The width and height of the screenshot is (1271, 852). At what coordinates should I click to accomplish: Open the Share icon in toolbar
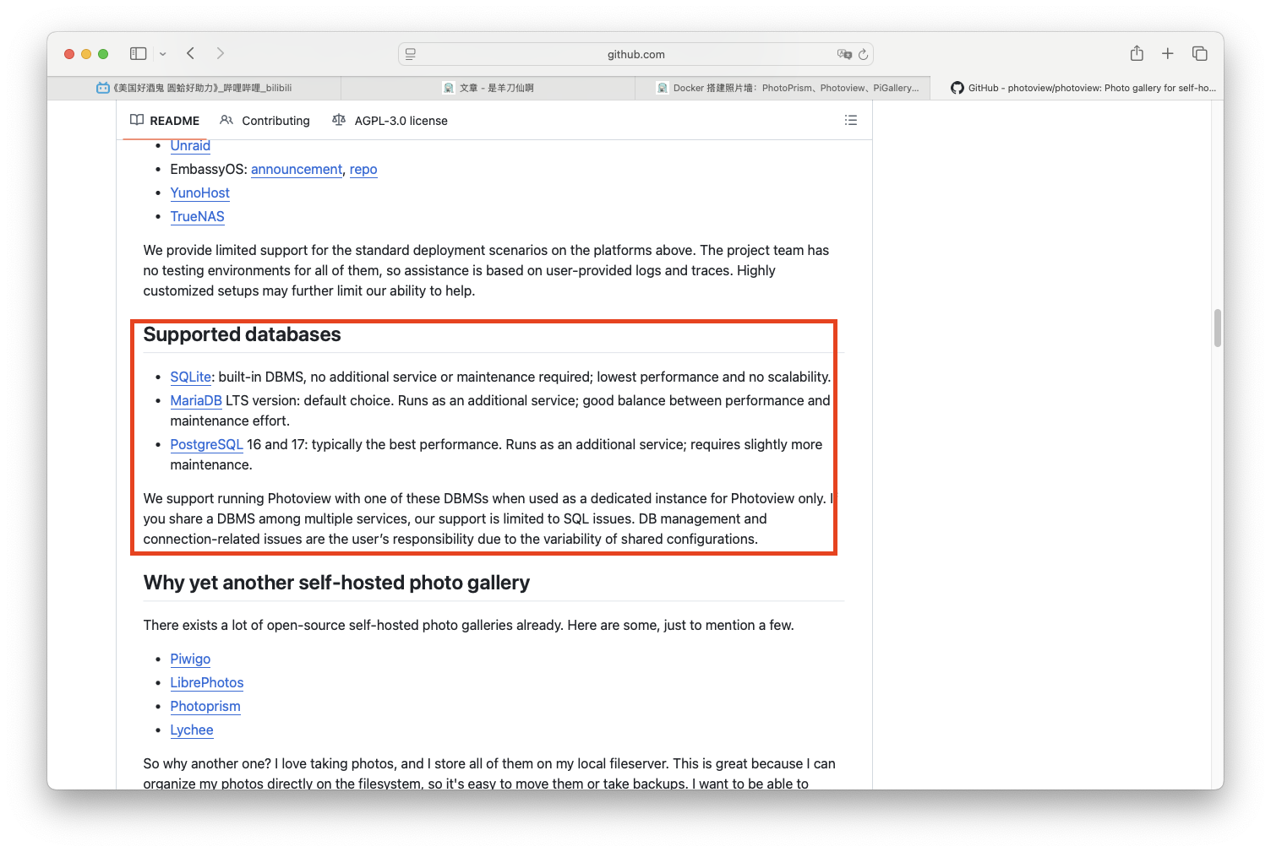pyautogui.click(x=1137, y=53)
